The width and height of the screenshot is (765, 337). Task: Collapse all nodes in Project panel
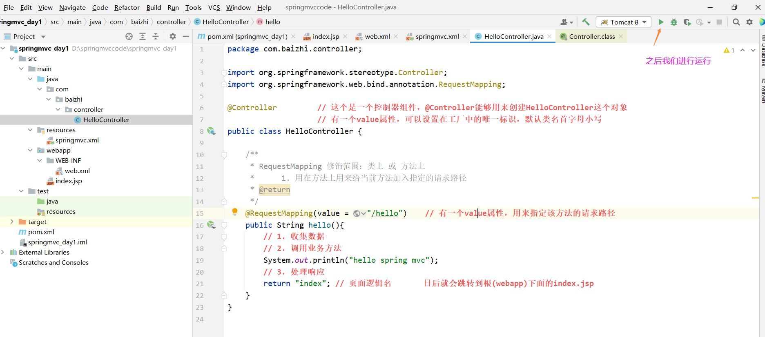coord(156,36)
